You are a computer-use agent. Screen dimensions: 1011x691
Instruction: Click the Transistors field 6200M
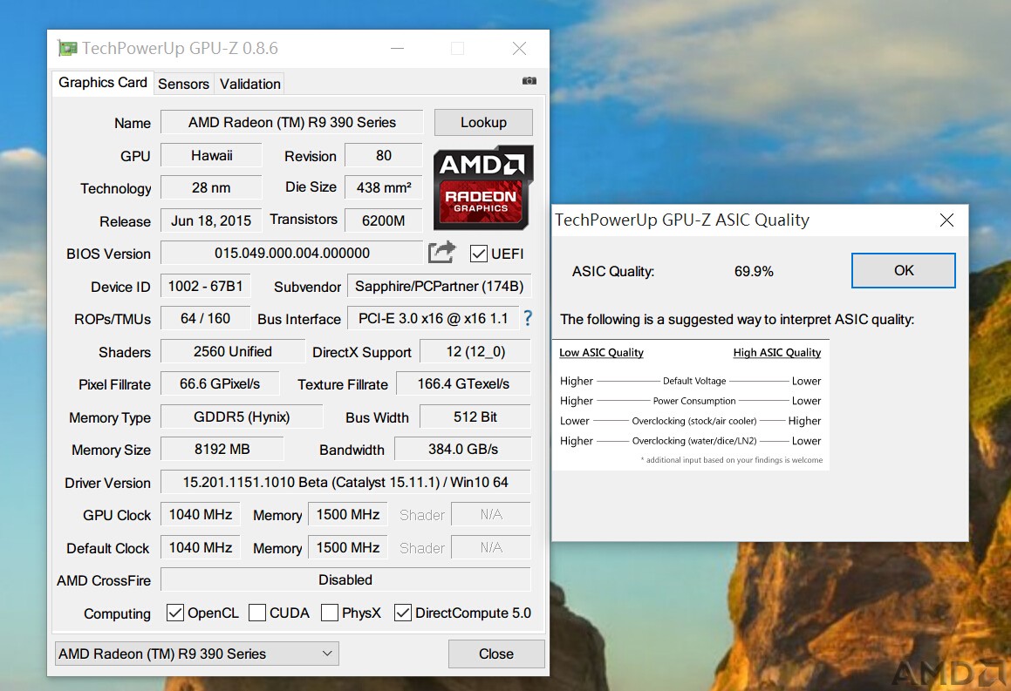[384, 220]
